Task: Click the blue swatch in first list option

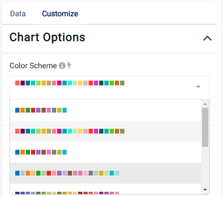Action: 17,110
